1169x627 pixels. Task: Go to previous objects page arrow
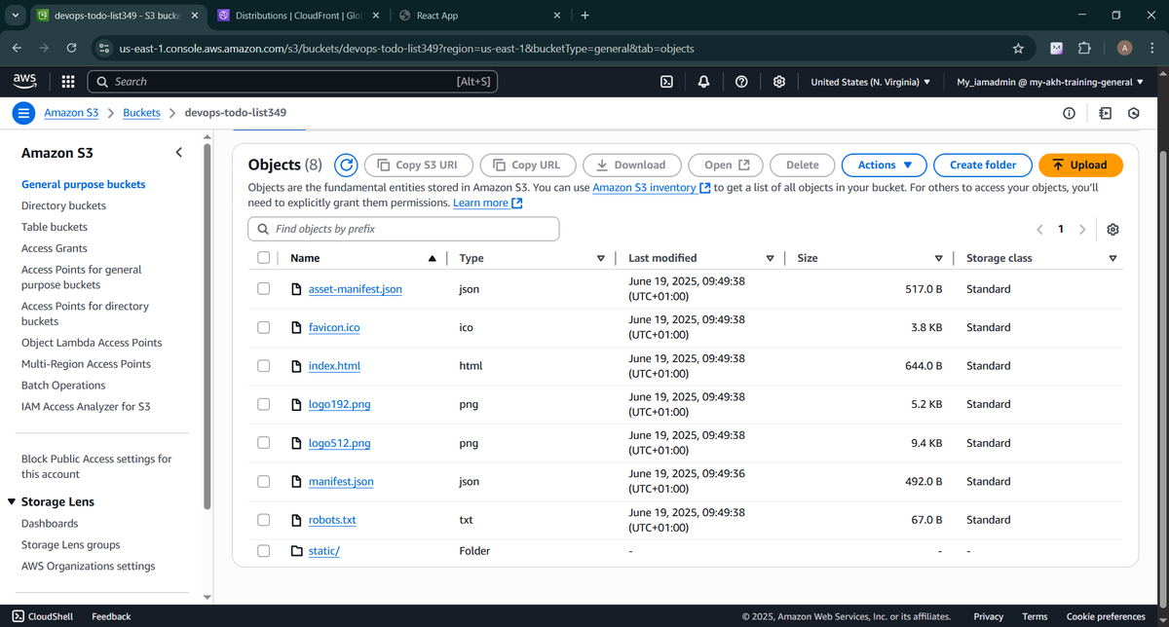tap(1039, 230)
